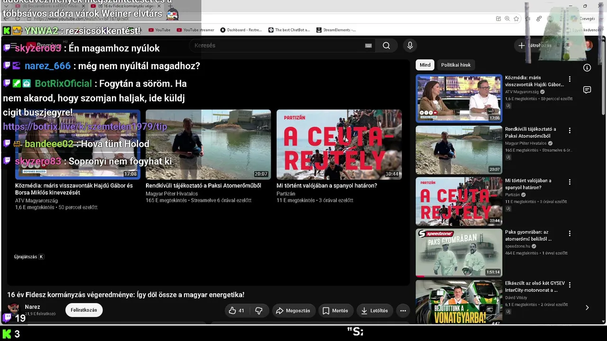Click the video title '16 év Fidesz kormányzás végeredménye'
The height and width of the screenshot is (341, 607).
pos(126,295)
